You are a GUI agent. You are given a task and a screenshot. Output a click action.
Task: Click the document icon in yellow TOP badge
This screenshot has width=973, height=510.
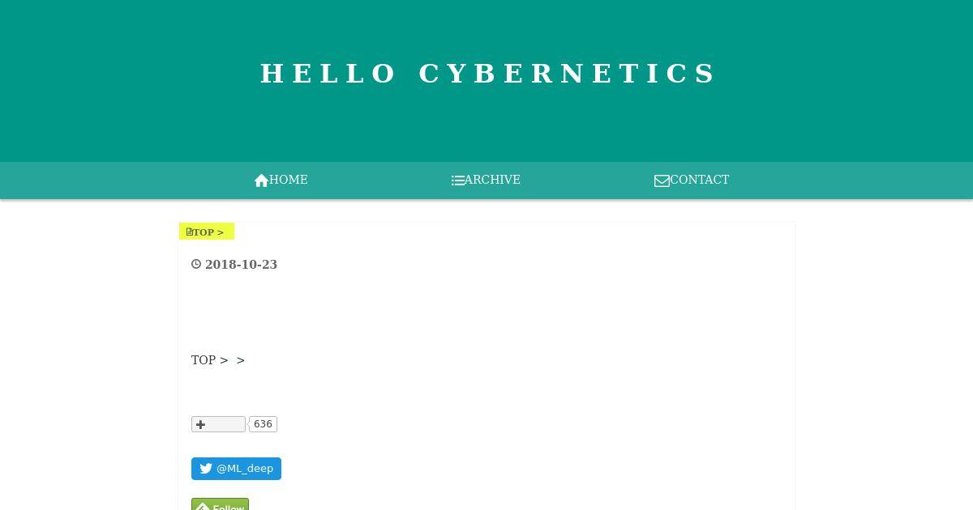[x=189, y=232]
